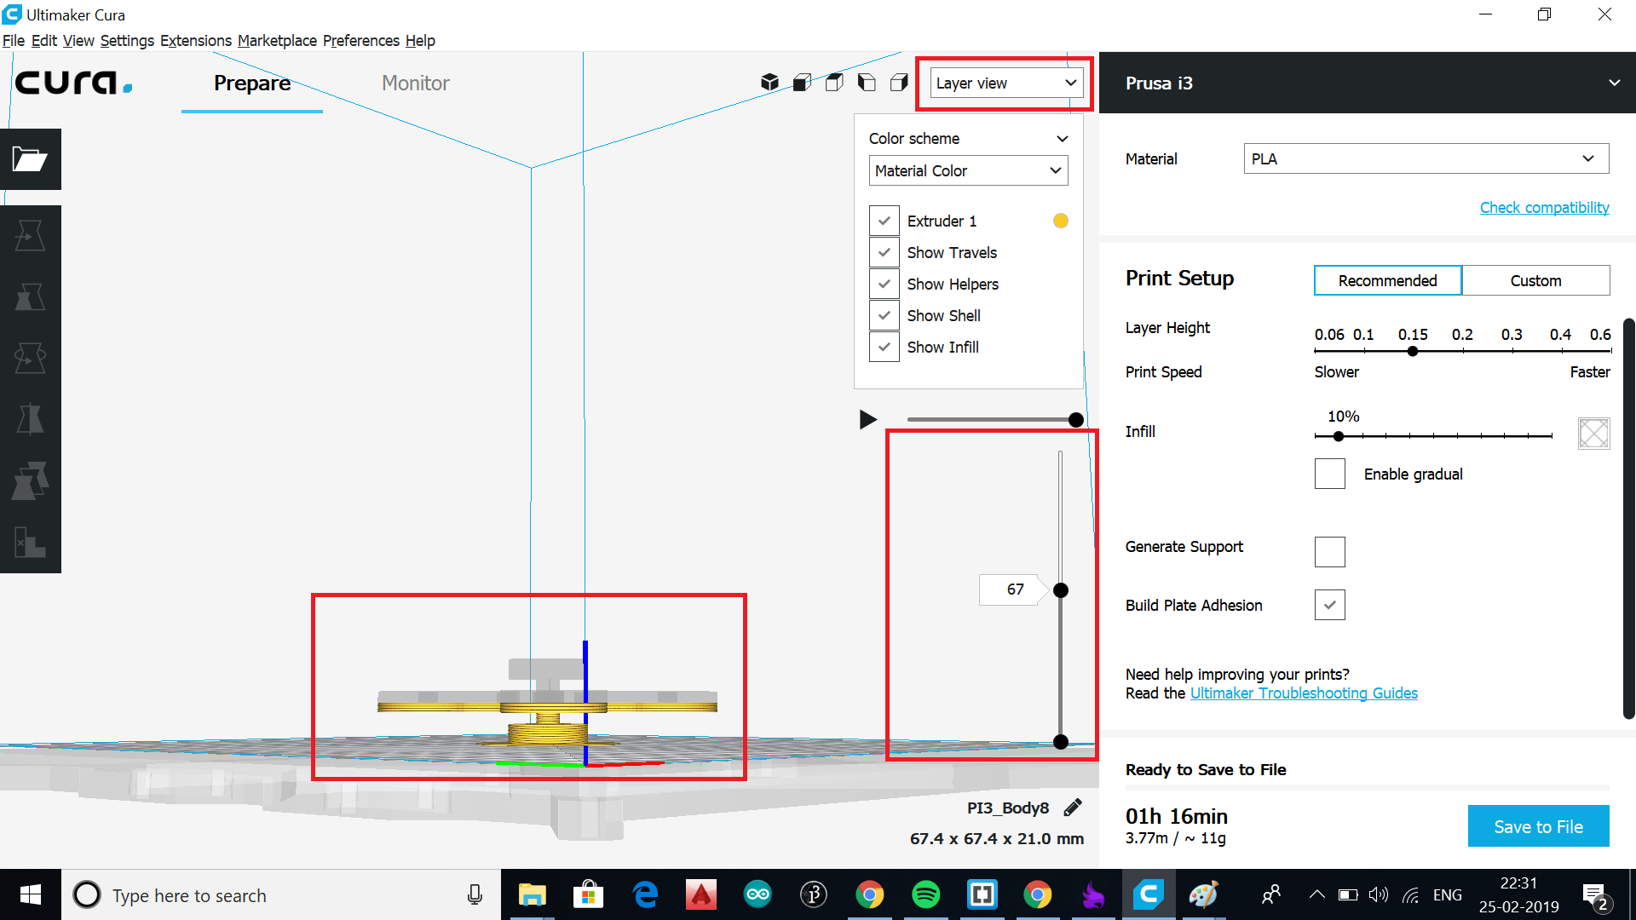Uncheck Show Travels checkbox
1636x920 pixels.
point(884,252)
